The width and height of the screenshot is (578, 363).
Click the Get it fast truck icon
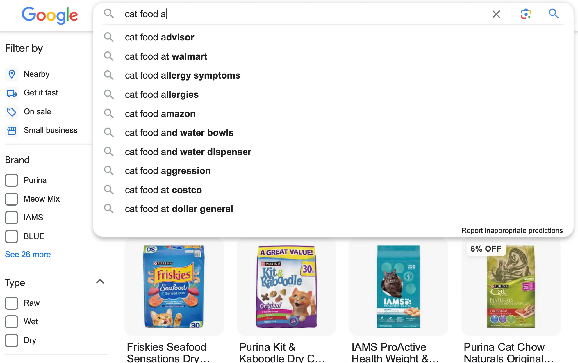[12, 93]
